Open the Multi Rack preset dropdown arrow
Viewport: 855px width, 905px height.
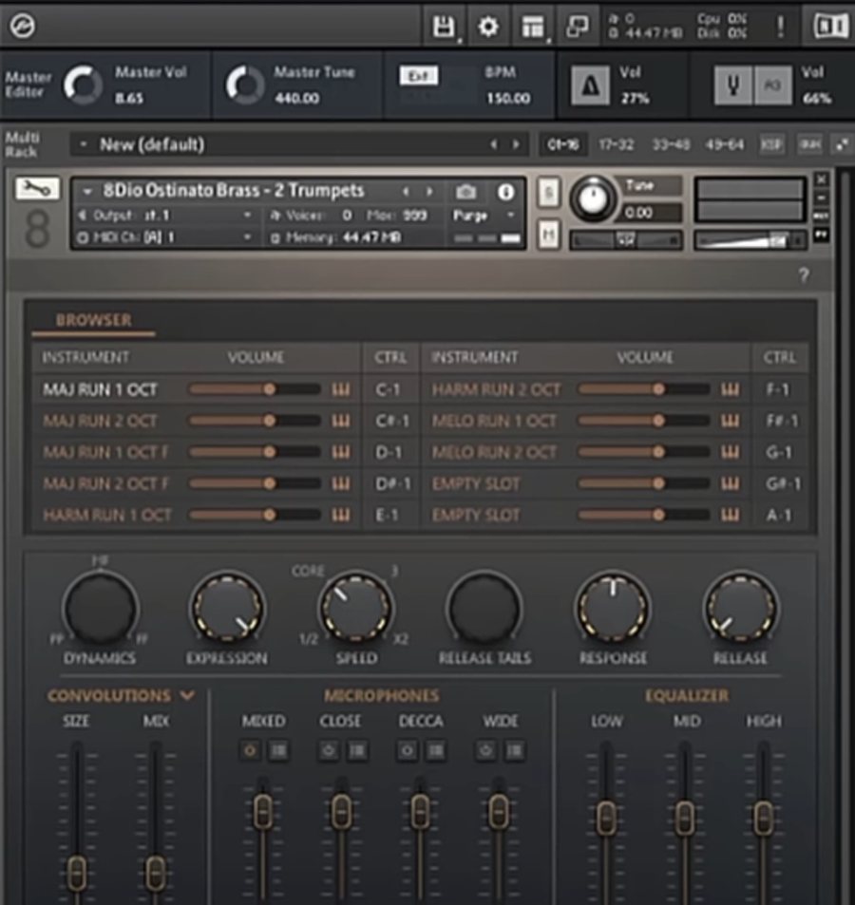click(84, 144)
